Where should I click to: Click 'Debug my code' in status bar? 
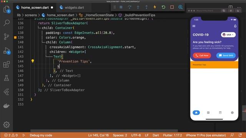[41, 135]
